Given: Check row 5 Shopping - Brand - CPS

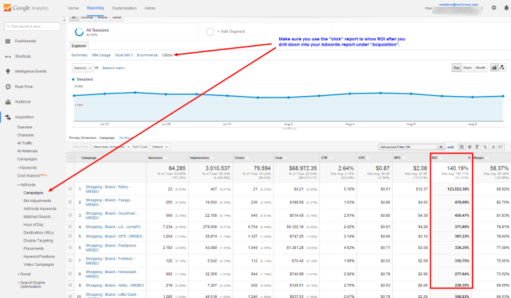Looking at the screenshot, I should 71,236.
